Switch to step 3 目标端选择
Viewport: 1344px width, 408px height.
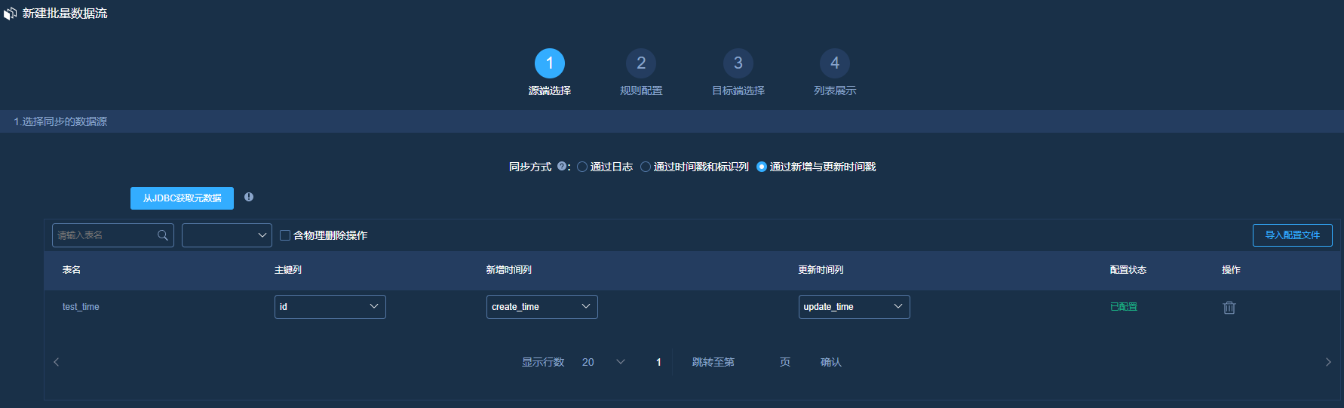click(x=738, y=63)
